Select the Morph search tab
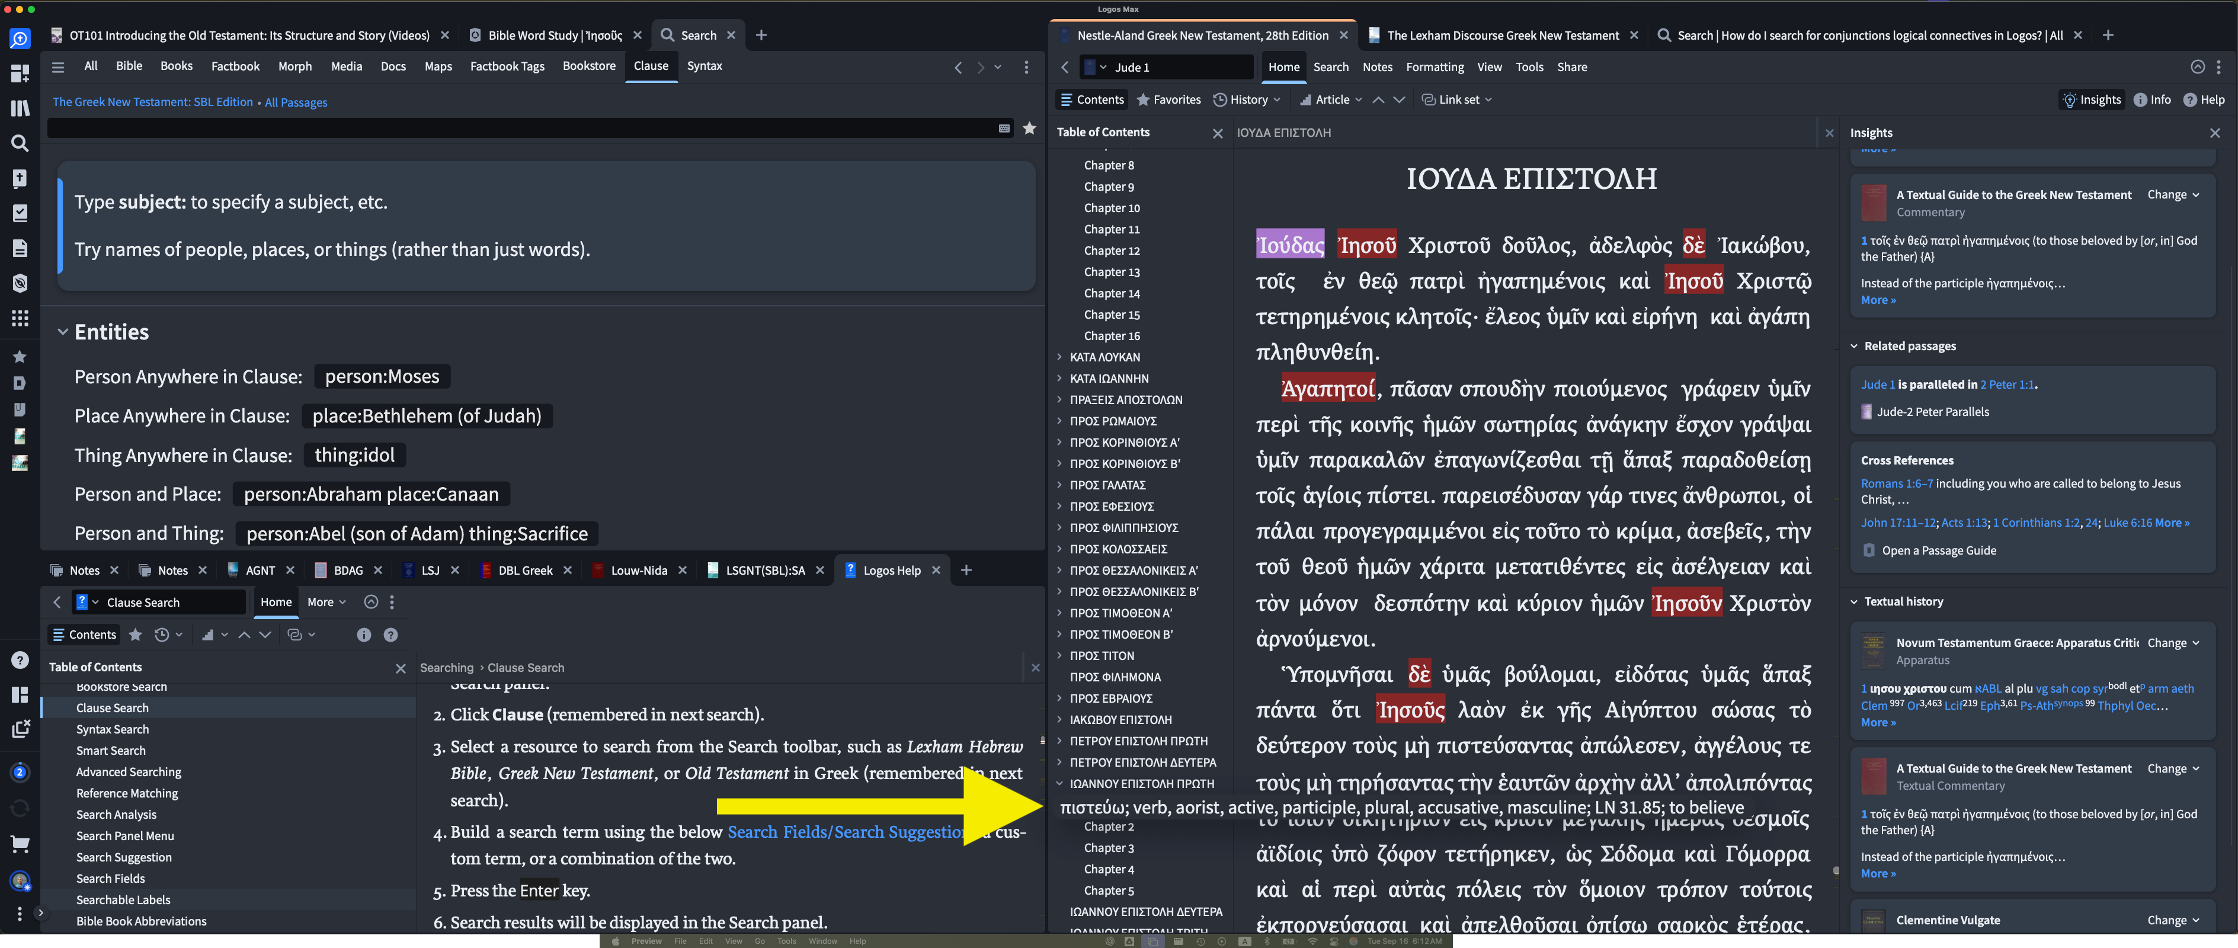Viewport: 2238px width, 948px height. tap(294, 66)
